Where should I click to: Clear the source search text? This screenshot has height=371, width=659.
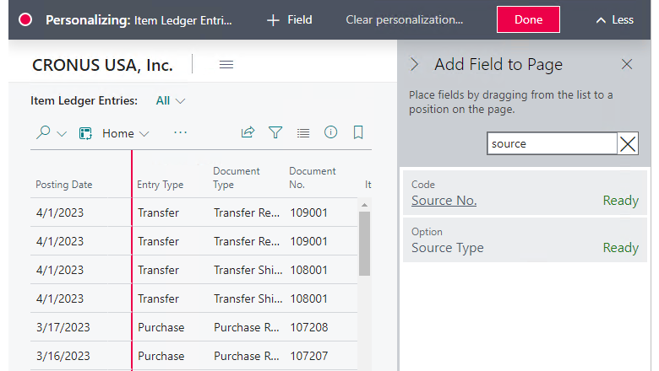pyautogui.click(x=628, y=144)
